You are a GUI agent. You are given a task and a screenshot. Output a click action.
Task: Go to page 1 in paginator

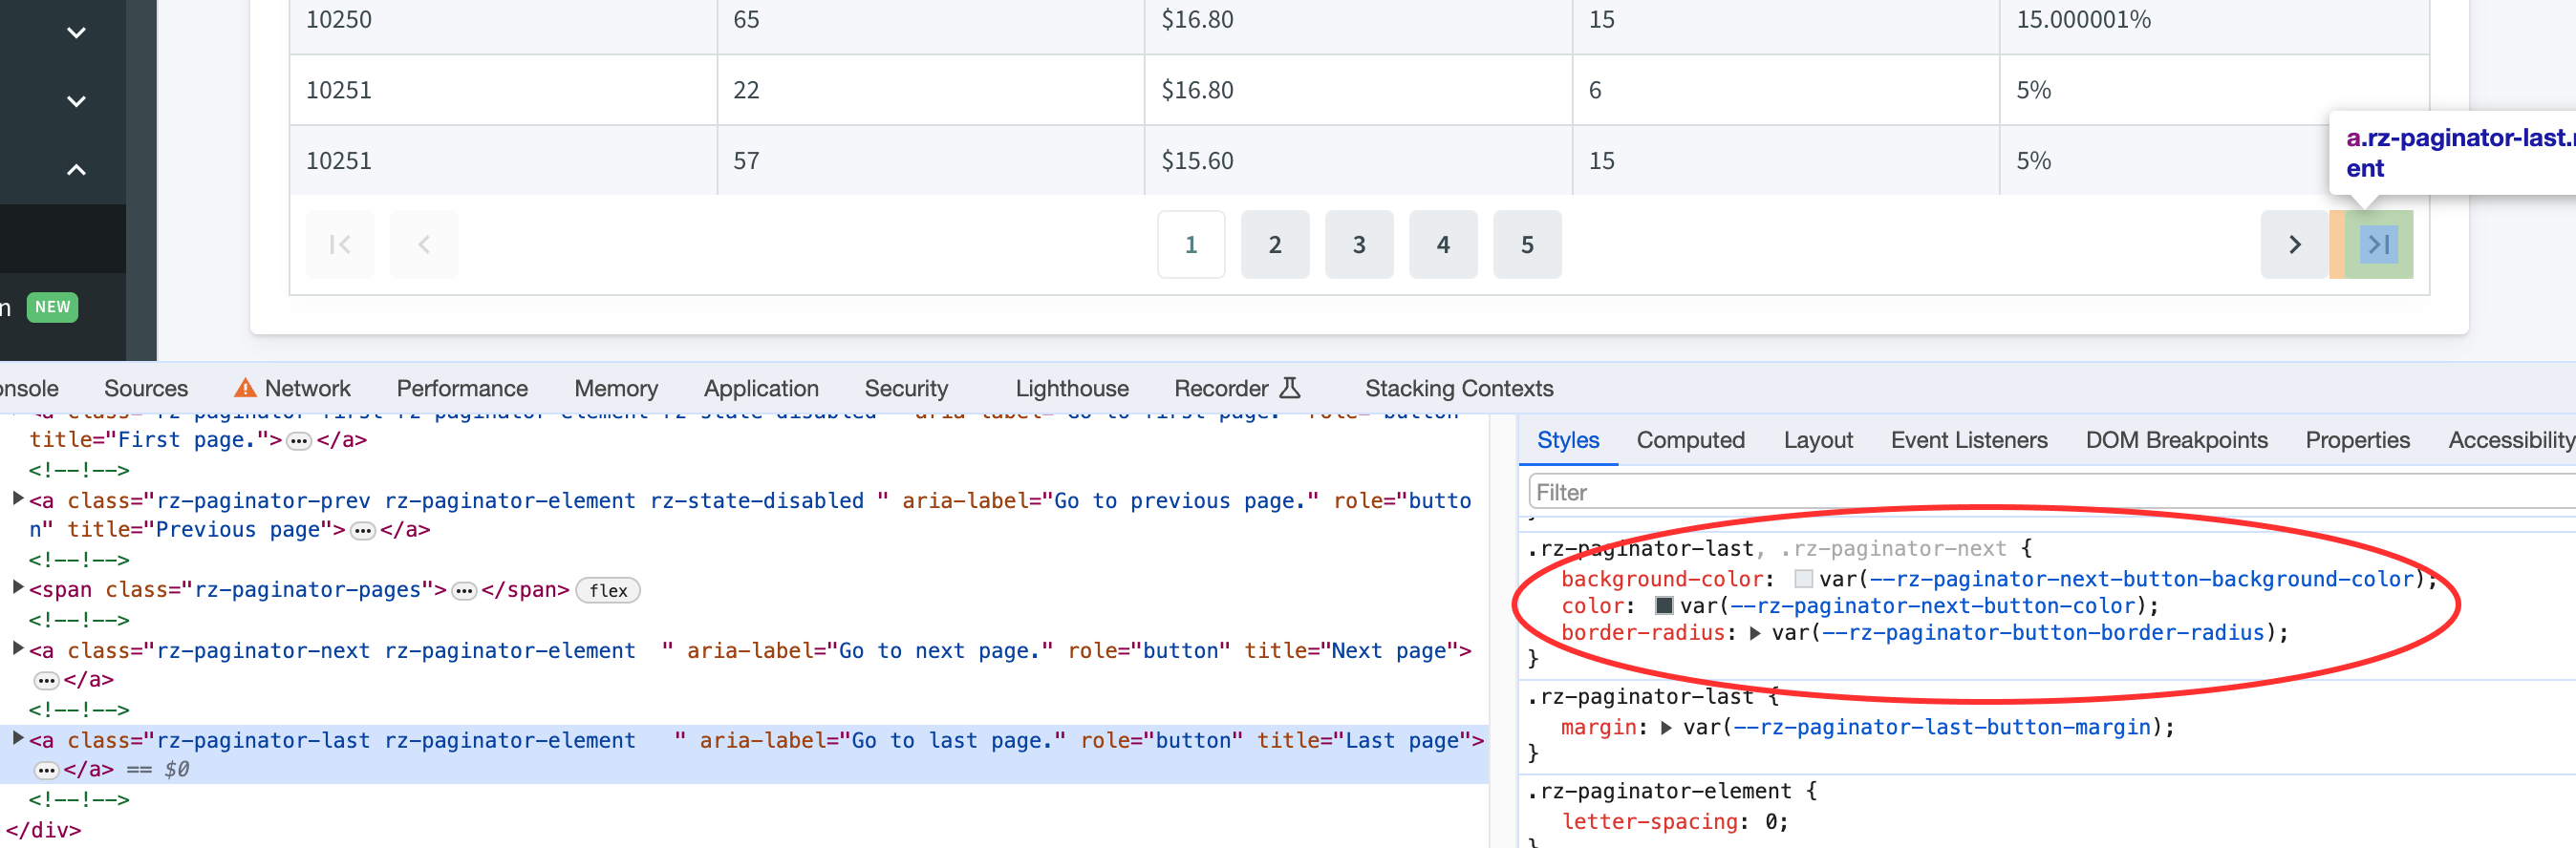(1191, 244)
